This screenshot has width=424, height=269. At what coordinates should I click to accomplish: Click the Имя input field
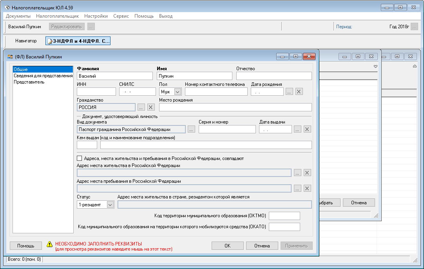[x=194, y=76]
